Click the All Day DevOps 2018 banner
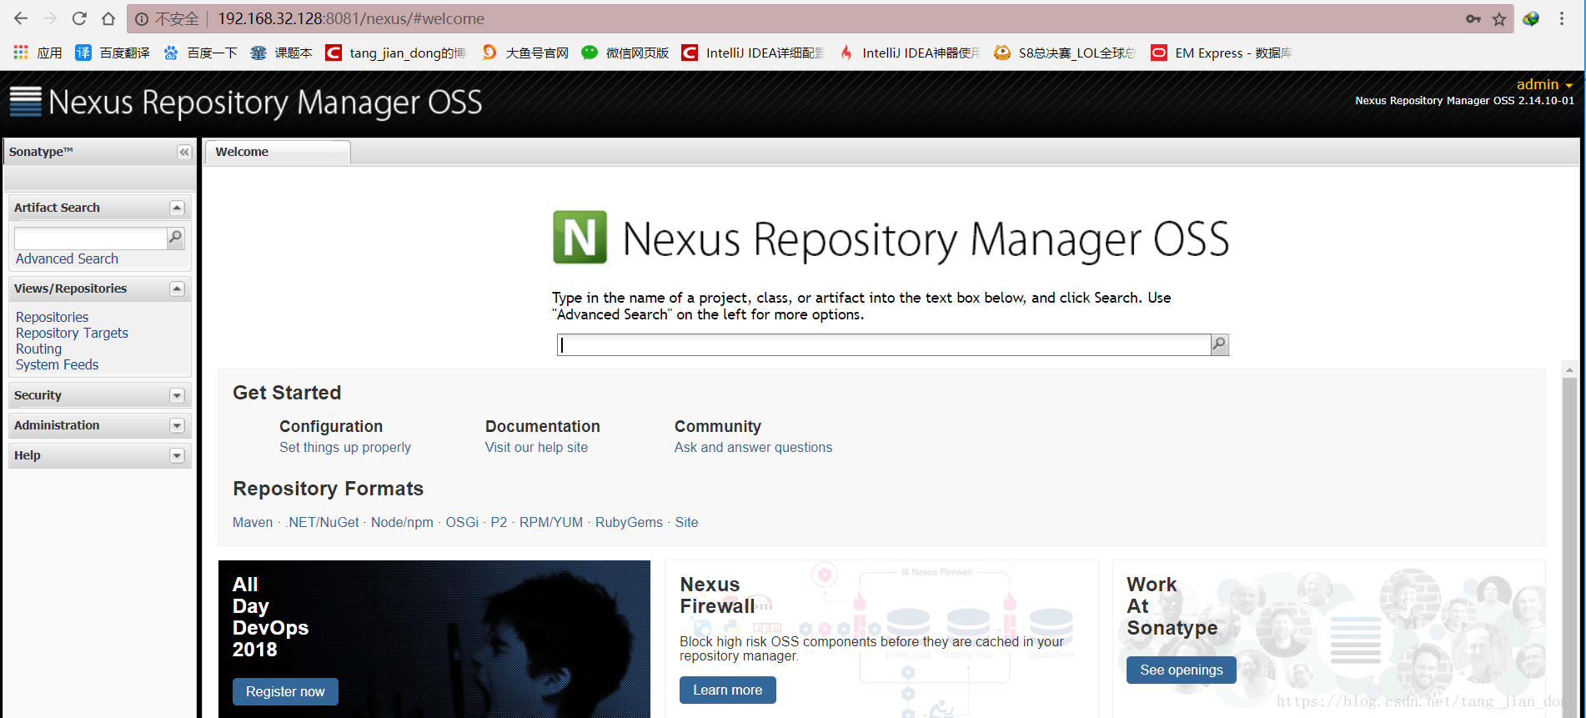Image resolution: width=1586 pixels, height=718 pixels. click(434, 639)
